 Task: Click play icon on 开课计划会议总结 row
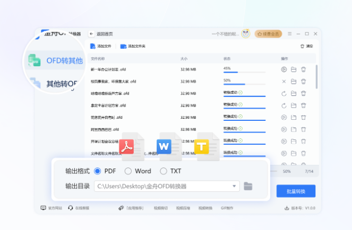tap(284, 141)
